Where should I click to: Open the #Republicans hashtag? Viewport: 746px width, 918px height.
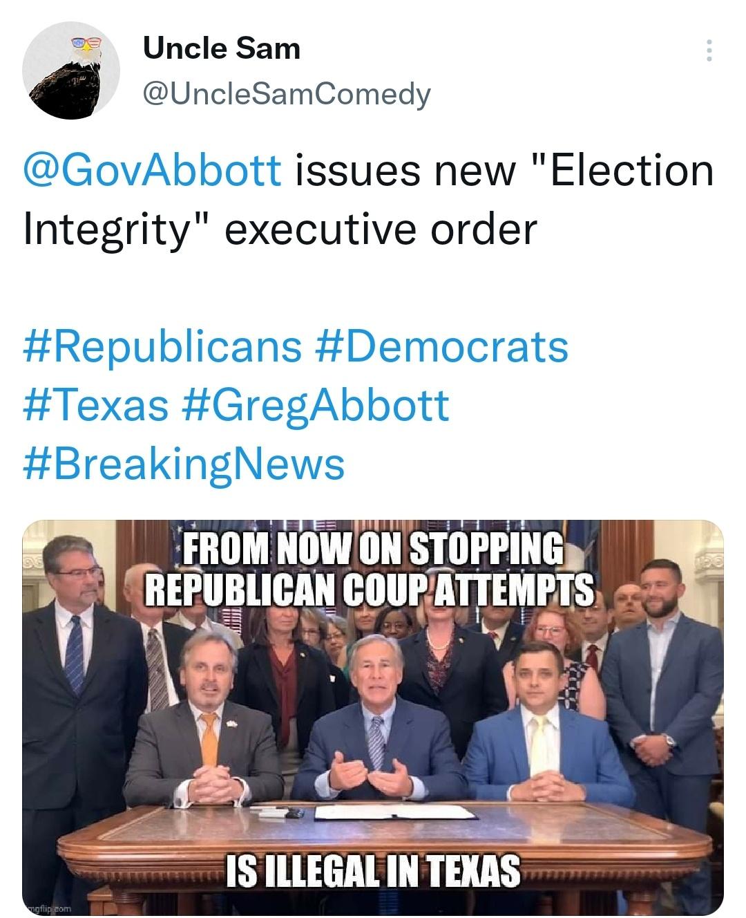pos(162,346)
